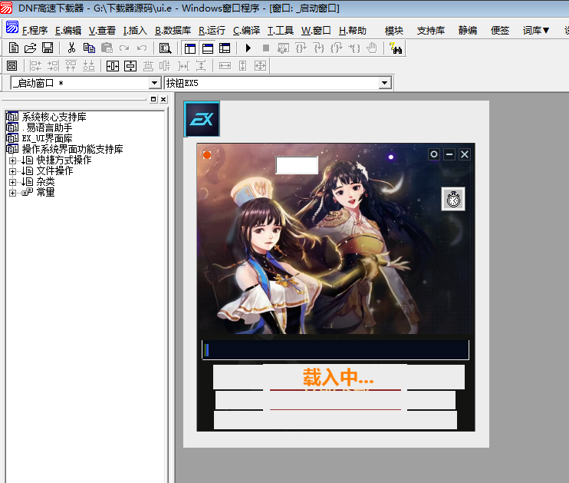The width and height of the screenshot is (569, 483).
Task: Toggle breakpoint with the hand icon
Action: coord(372,48)
